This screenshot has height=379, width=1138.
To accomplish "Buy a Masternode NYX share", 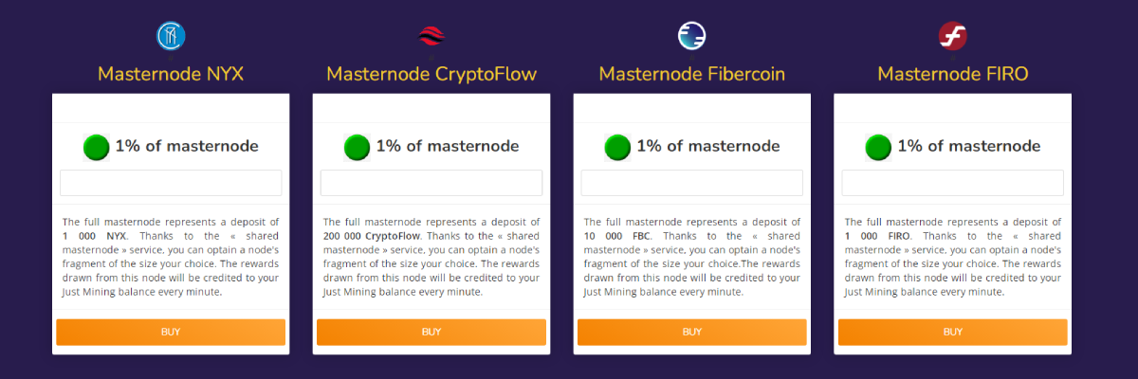I will (171, 332).
